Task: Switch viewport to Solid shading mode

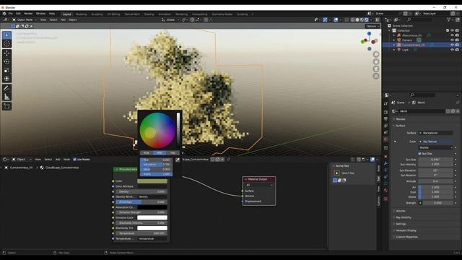Action: click(357, 19)
